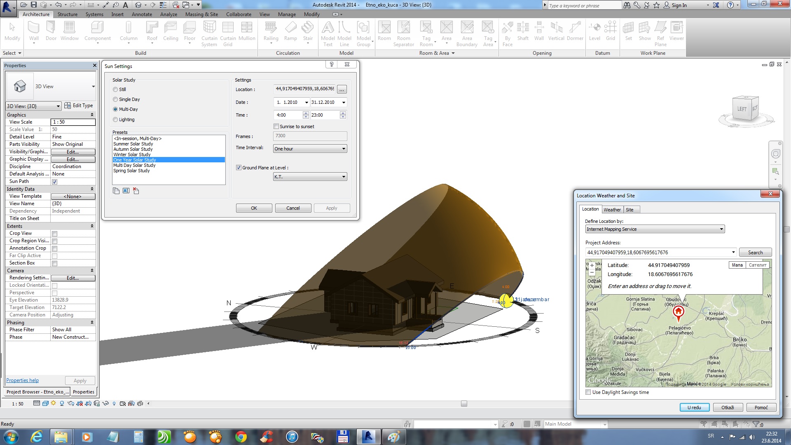The width and height of the screenshot is (791, 445).
Task: Select Winter Solar Study preset
Action: coord(132,155)
